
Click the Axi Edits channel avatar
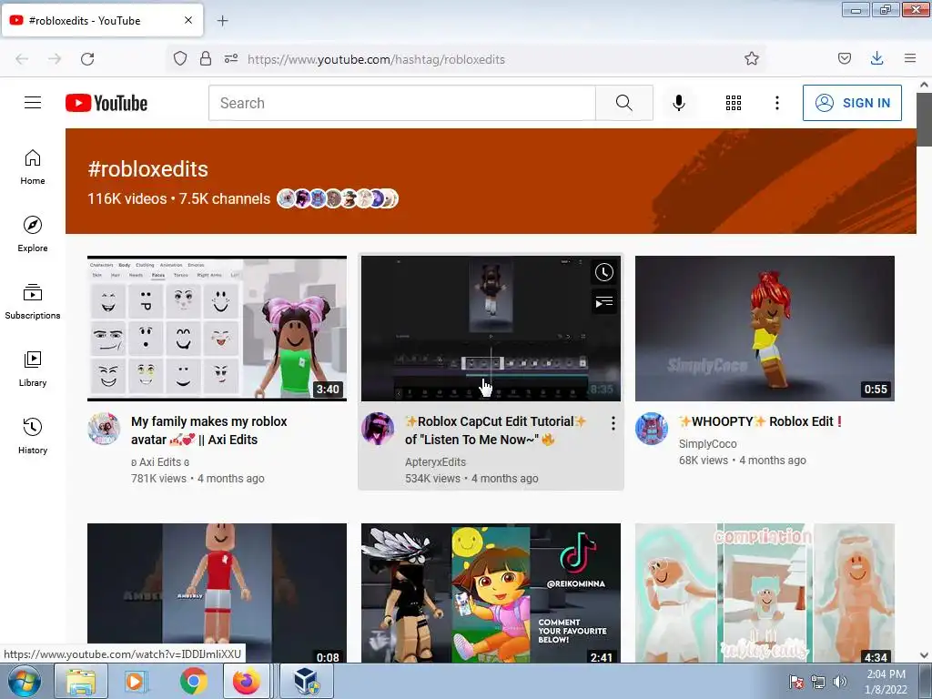coord(104,429)
